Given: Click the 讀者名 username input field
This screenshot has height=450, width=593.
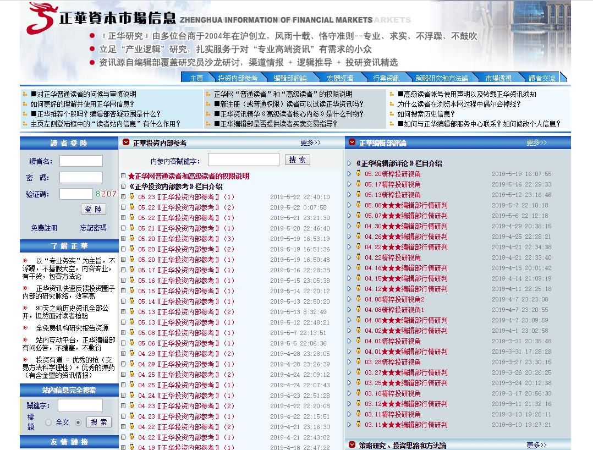Looking at the screenshot, I should (x=81, y=161).
